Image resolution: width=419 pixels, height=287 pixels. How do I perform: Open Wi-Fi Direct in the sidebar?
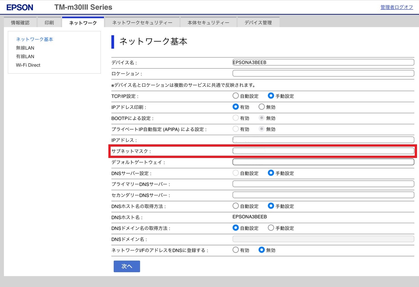(x=28, y=65)
